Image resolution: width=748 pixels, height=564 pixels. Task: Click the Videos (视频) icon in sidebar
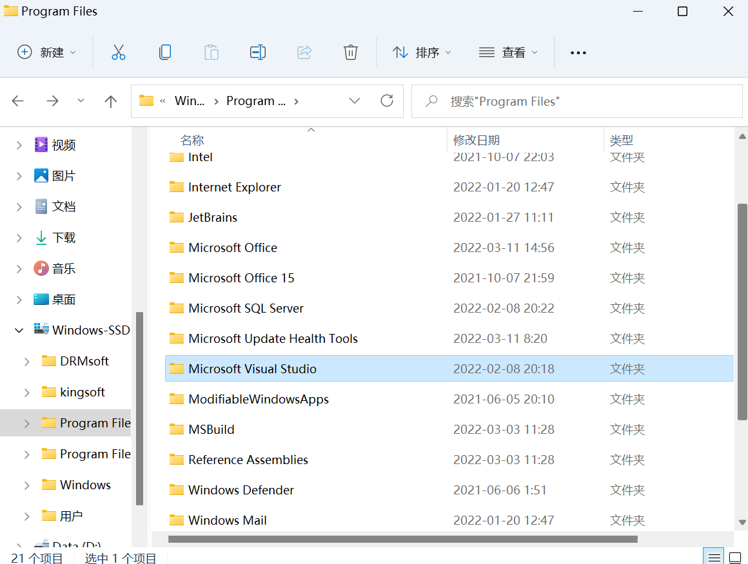coord(41,144)
